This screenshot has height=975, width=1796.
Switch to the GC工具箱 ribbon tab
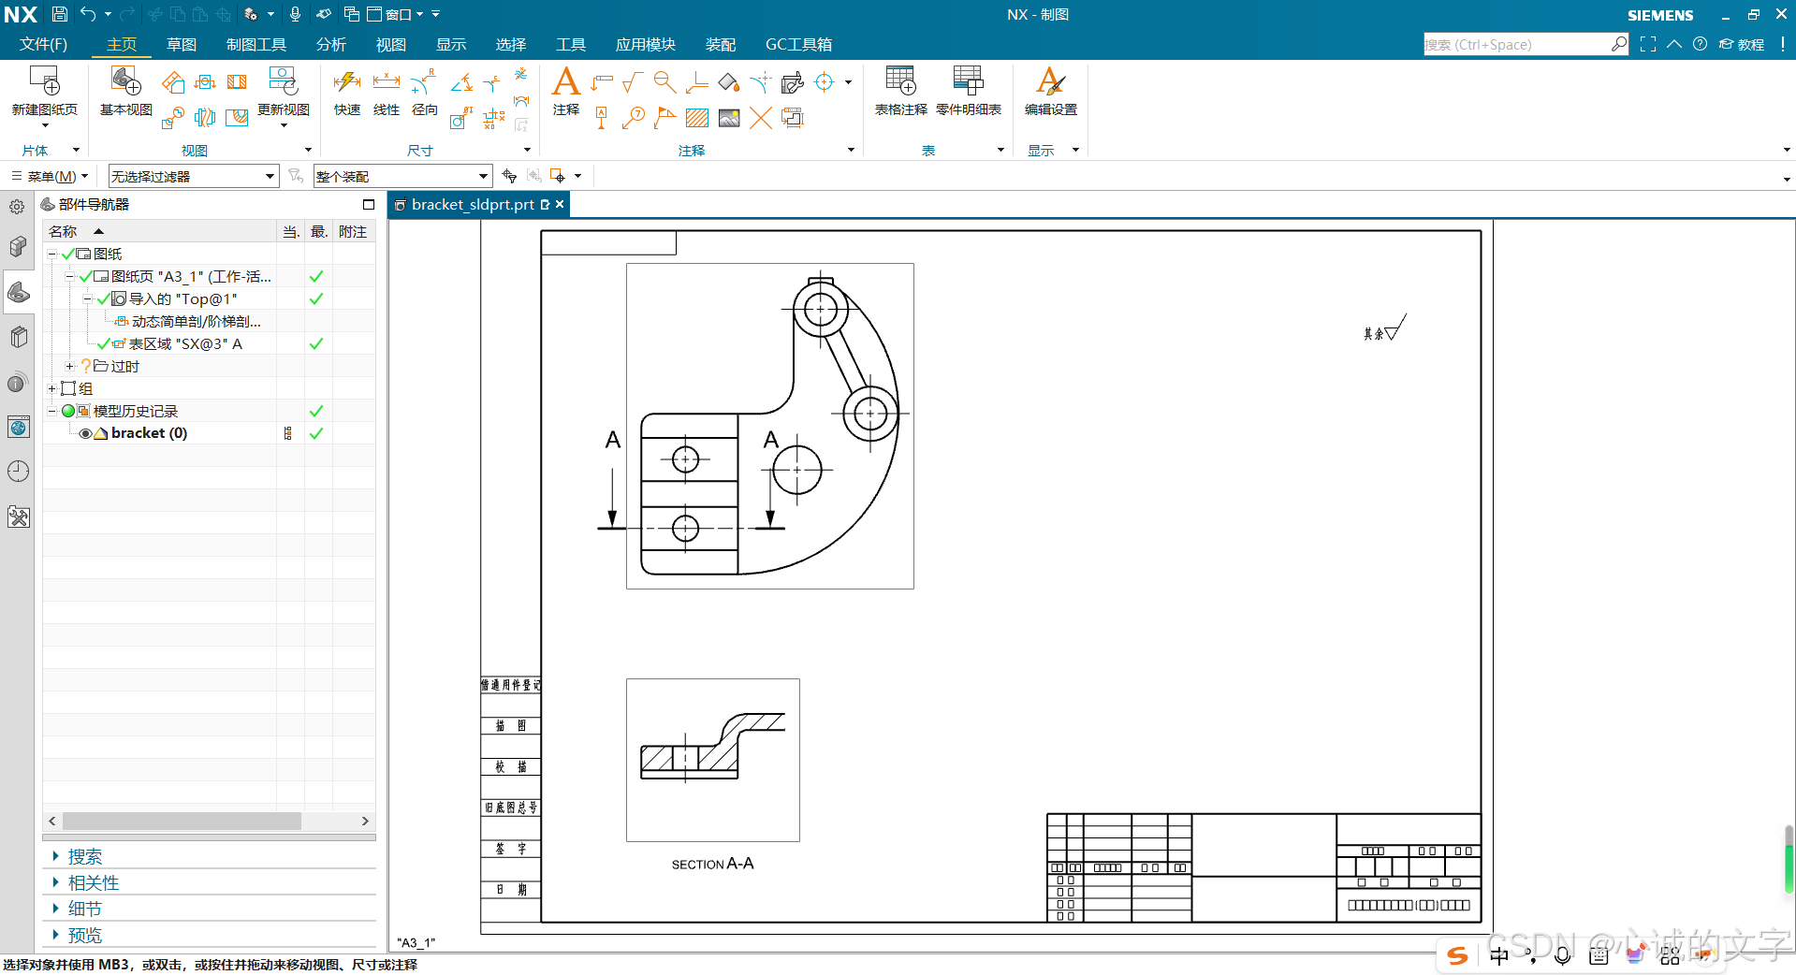click(798, 44)
